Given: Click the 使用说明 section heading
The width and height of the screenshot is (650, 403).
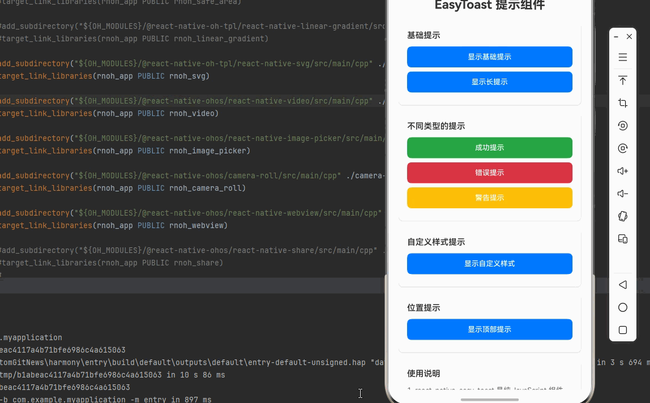Looking at the screenshot, I should pyautogui.click(x=424, y=374).
